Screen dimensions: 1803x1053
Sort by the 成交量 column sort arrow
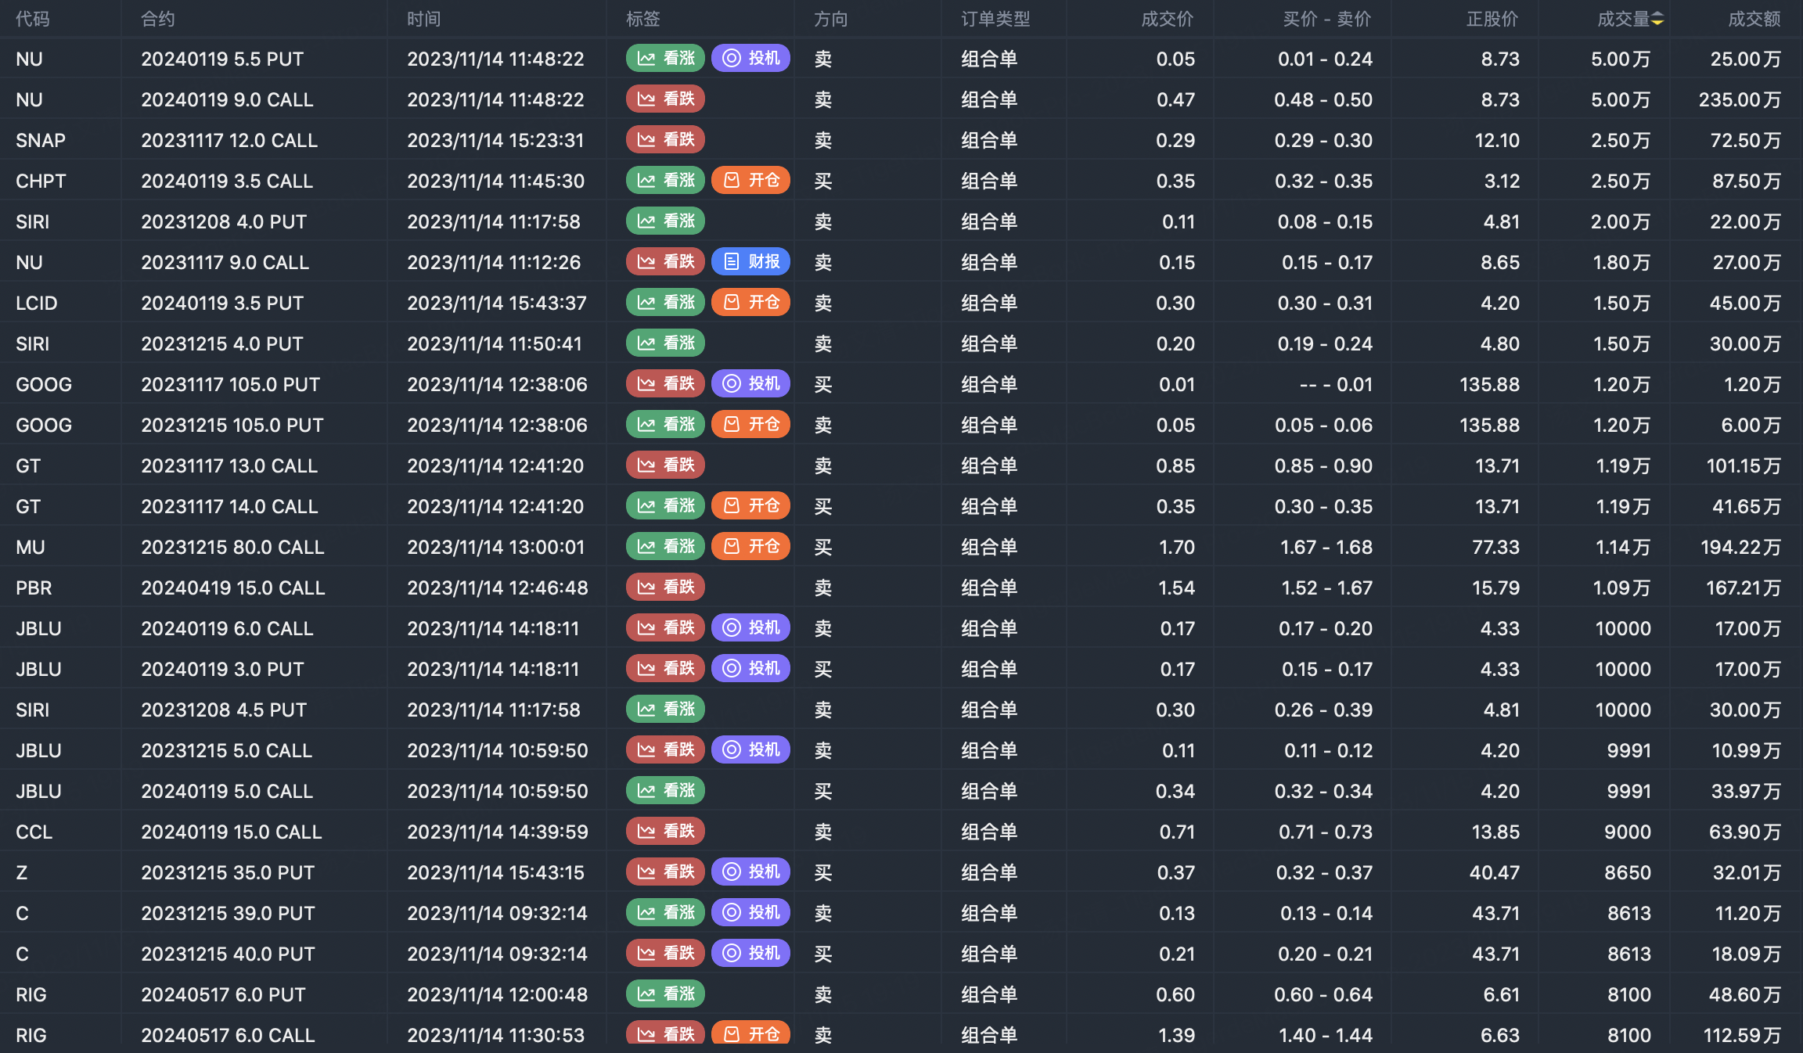(x=1657, y=19)
